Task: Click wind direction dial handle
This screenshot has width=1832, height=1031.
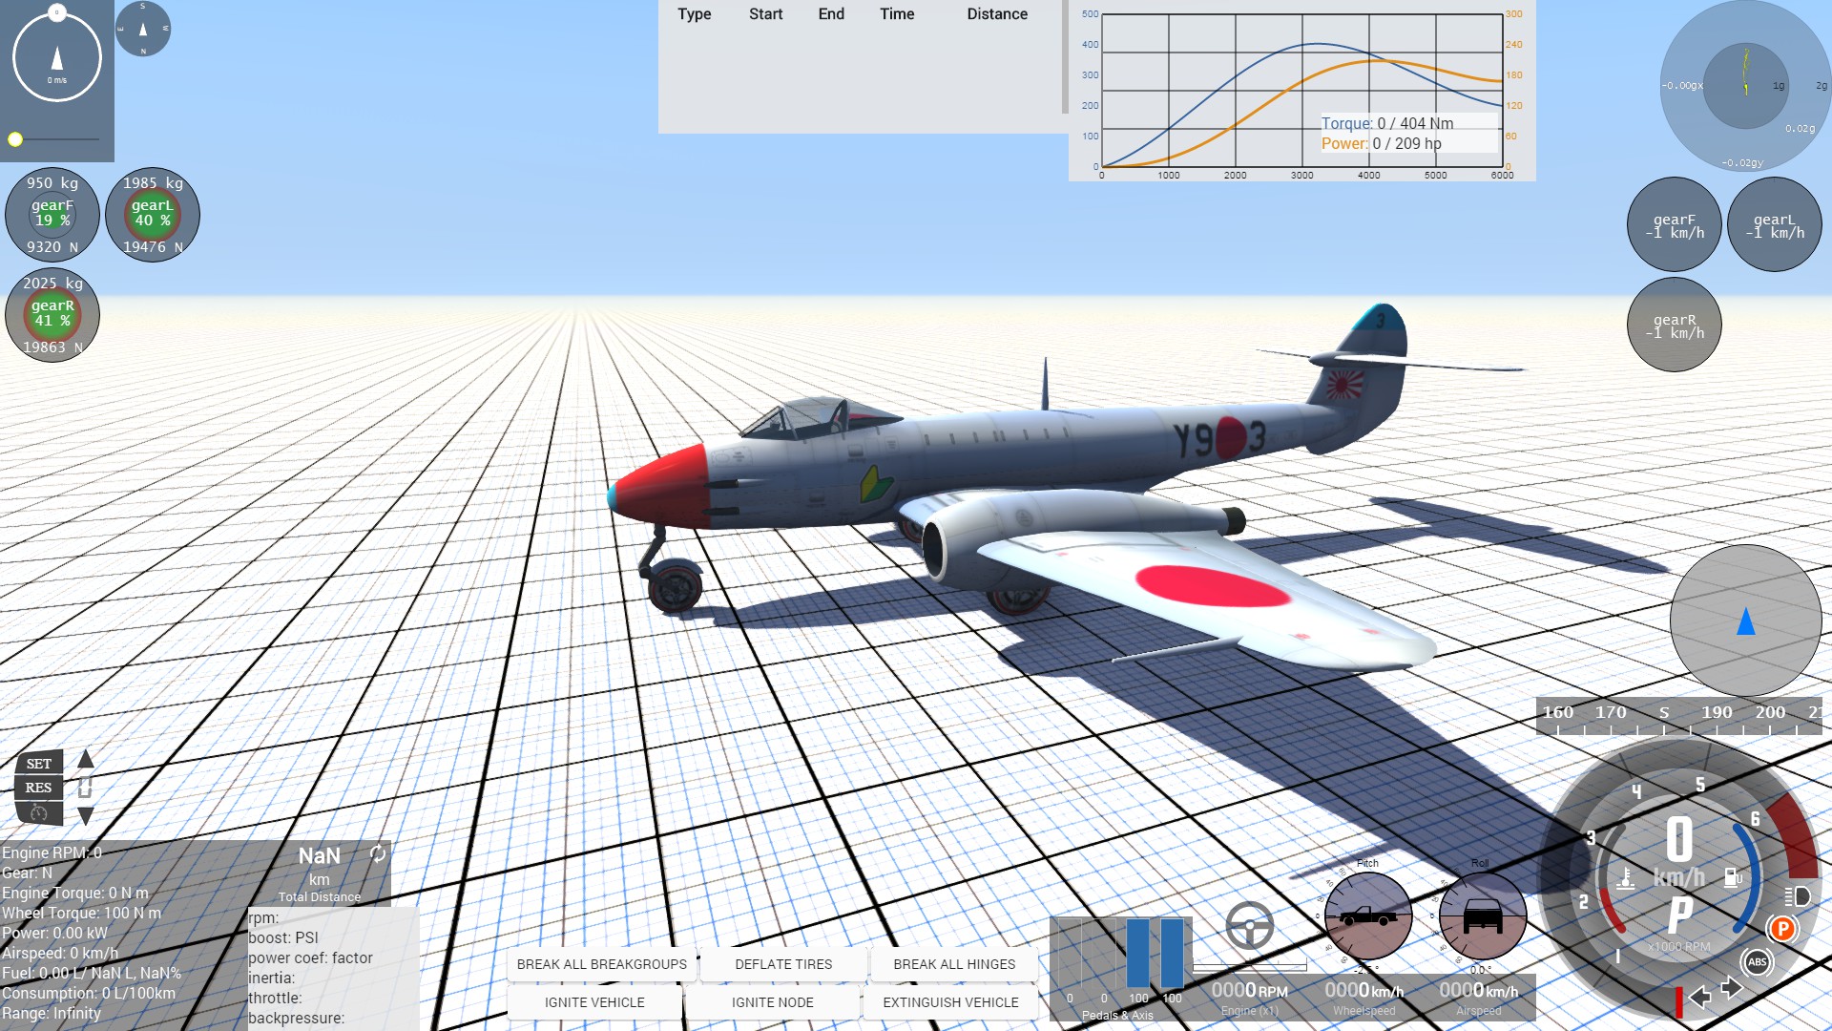Action: (x=57, y=12)
